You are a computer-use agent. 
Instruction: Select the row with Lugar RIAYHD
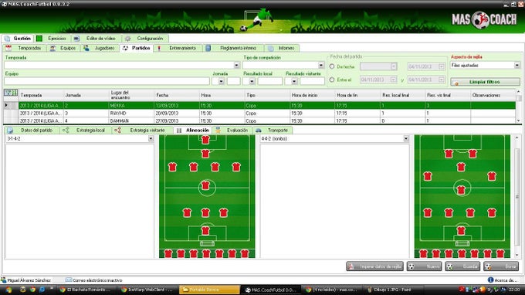point(259,114)
